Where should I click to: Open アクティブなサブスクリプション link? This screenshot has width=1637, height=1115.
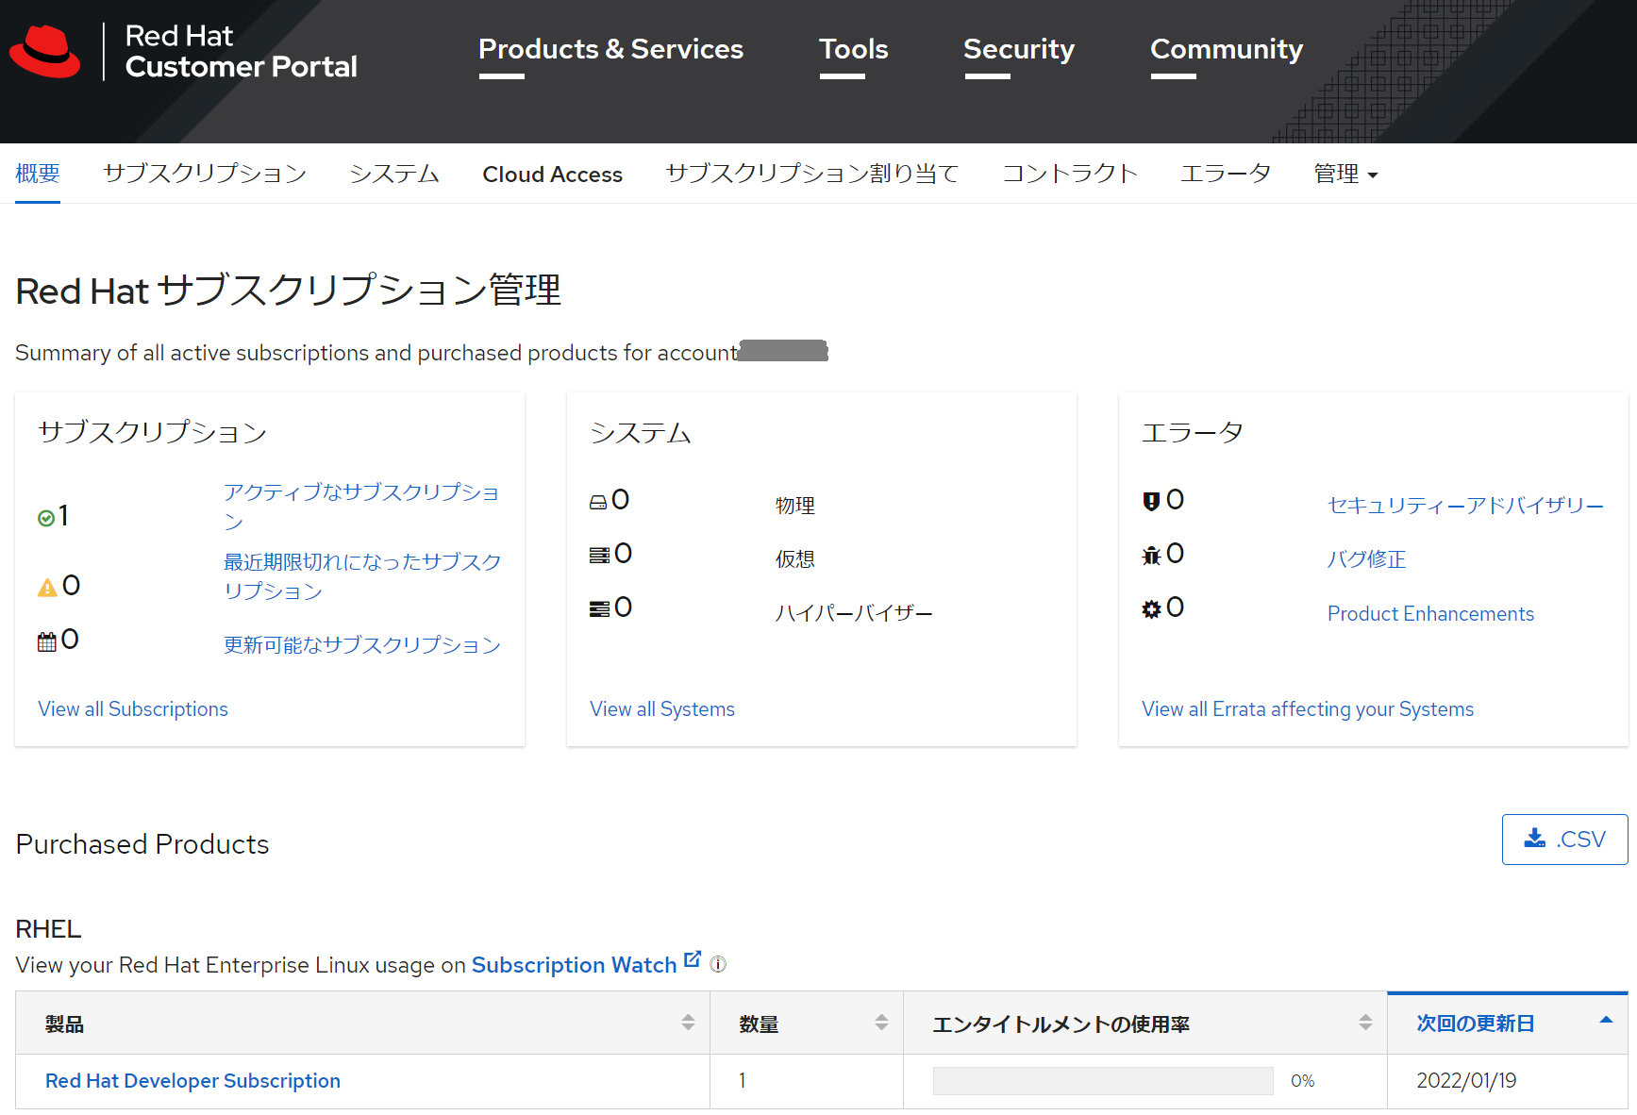[x=361, y=507]
